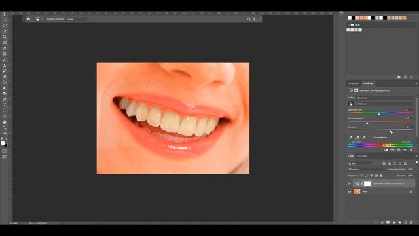Viewport: 419px width, 236px height.
Task: Create new adjustment layer from Layers footer
Action: pos(394,222)
